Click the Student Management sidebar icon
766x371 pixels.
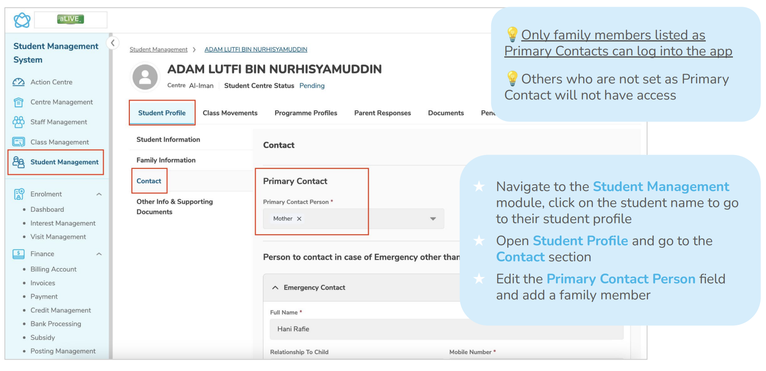tap(19, 162)
